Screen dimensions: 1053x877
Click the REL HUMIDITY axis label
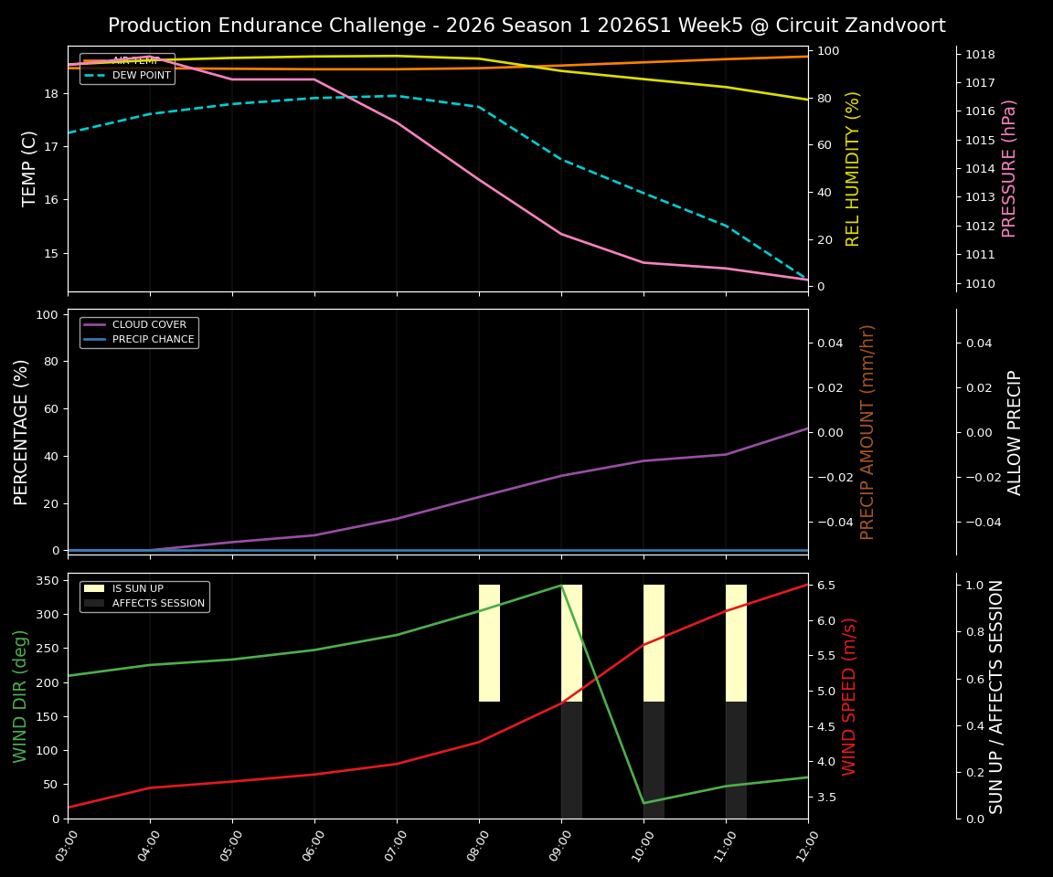pyautogui.click(x=852, y=169)
